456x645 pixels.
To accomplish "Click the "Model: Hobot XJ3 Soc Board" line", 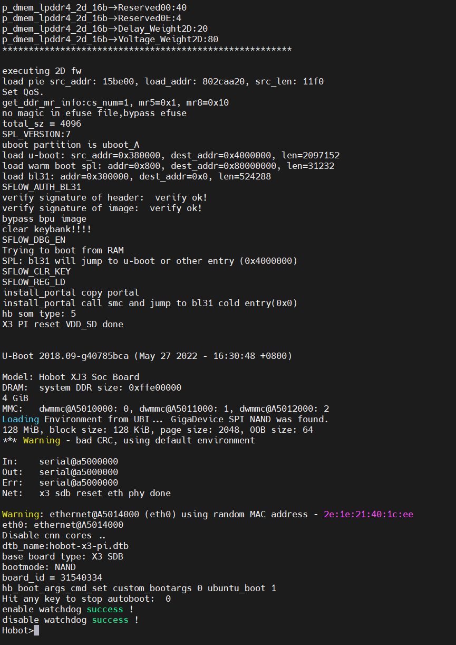I will pos(71,377).
